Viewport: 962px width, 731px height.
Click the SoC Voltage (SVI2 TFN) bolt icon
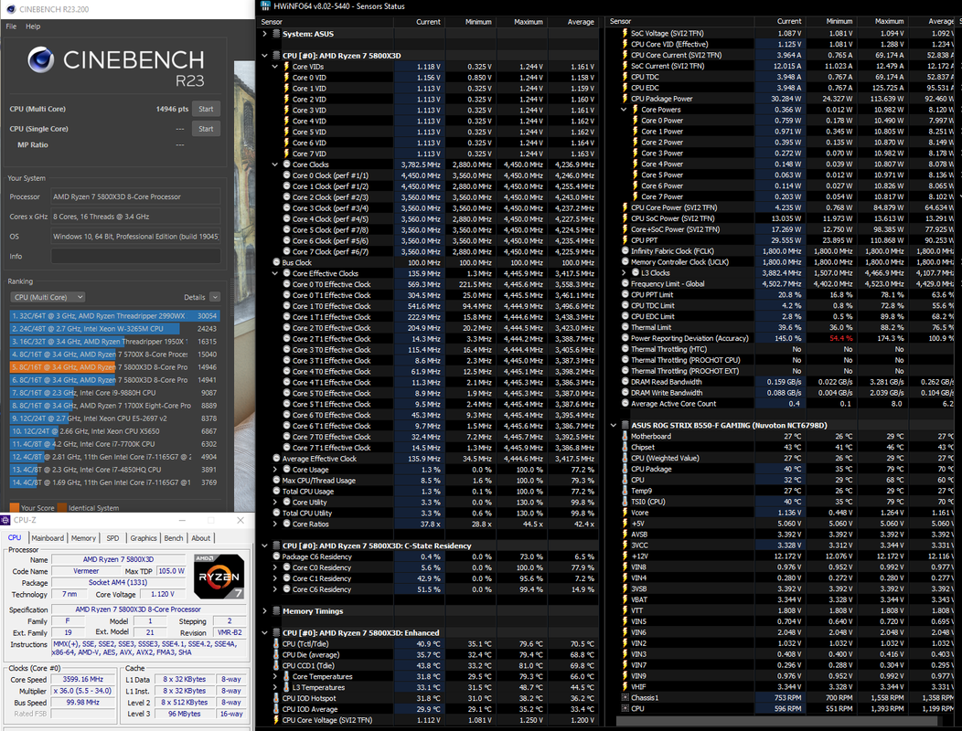coord(625,33)
